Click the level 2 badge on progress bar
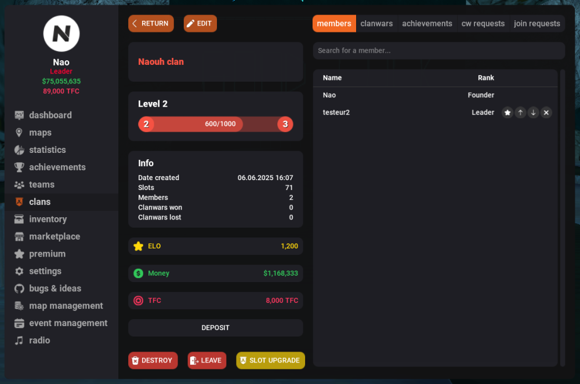 pos(146,124)
